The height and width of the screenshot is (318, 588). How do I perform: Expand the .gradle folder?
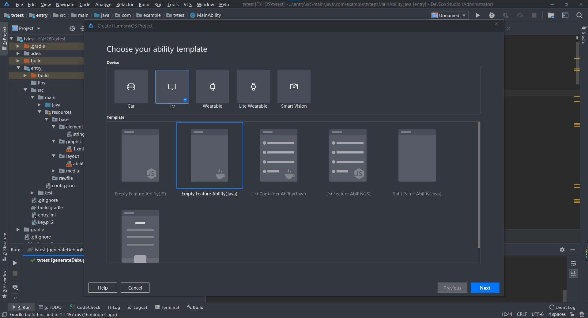coord(18,46)
